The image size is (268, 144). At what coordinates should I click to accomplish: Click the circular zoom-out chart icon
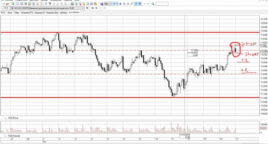click(128, 4)
